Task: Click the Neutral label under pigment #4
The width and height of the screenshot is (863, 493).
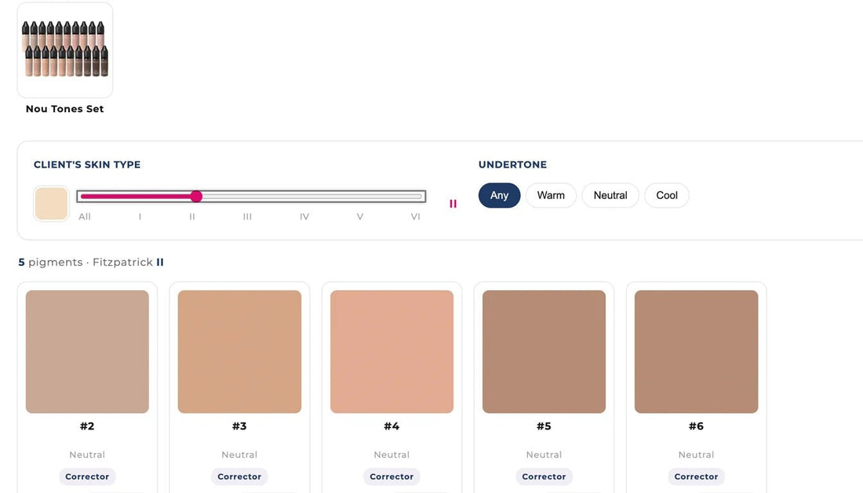Action: point(391,455)
